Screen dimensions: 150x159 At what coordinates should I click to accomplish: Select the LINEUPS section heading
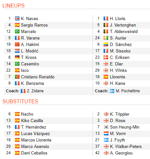tap(14, 6)
